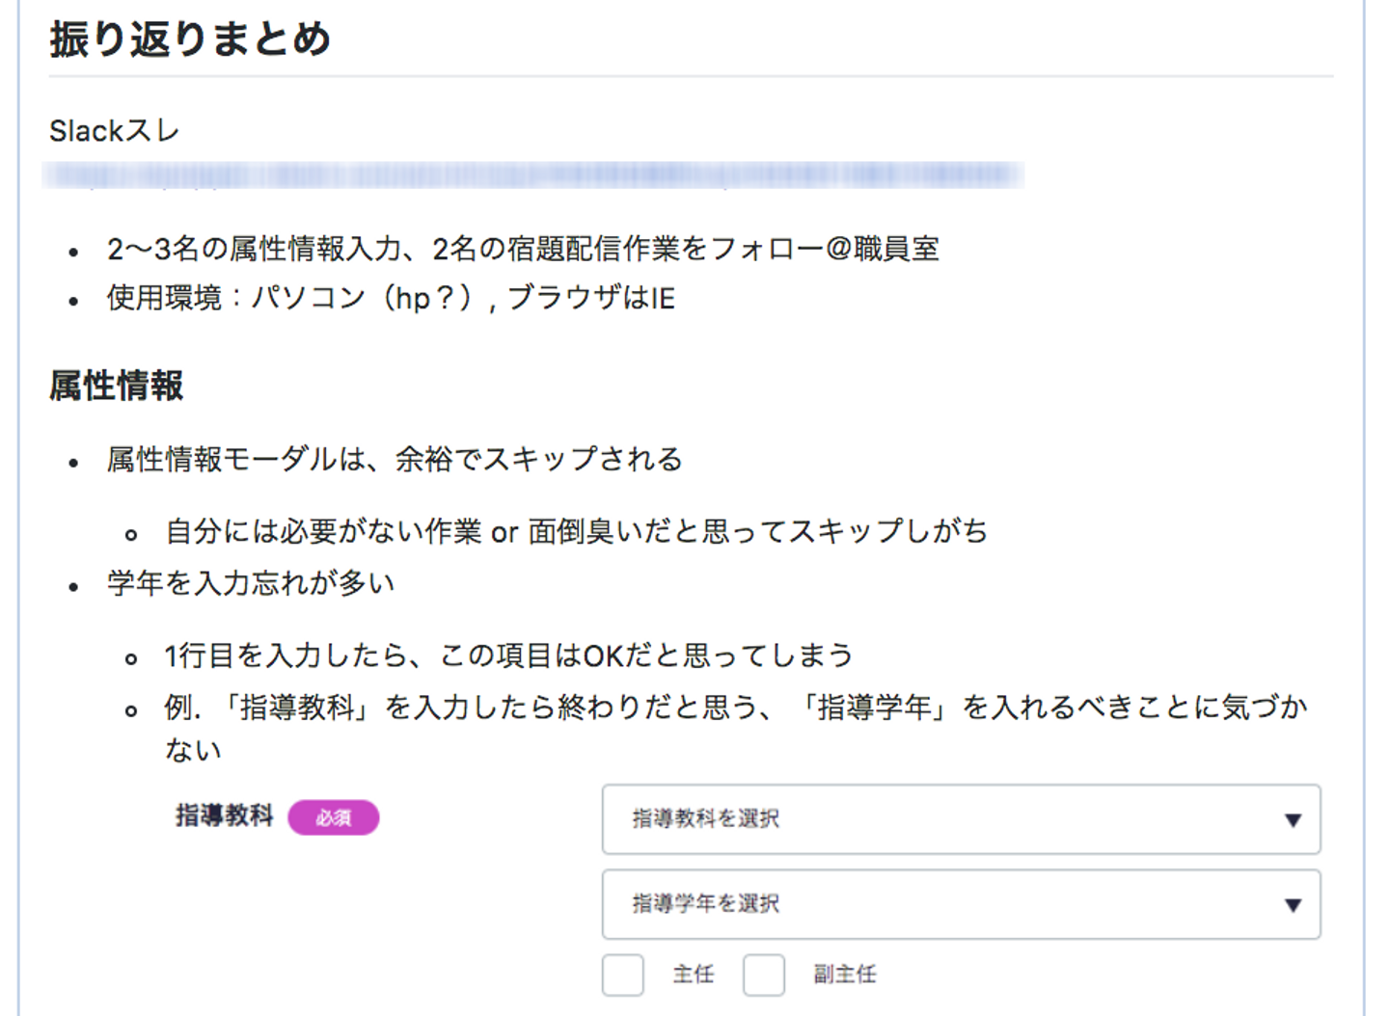Open the blurred Slack thread link
This screenshot has height=1016, width=1389.
(532, 175)
